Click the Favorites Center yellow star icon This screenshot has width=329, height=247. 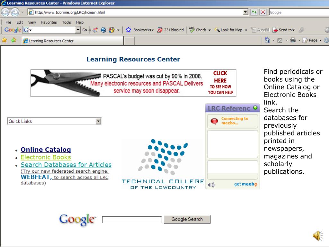(4, 40)
